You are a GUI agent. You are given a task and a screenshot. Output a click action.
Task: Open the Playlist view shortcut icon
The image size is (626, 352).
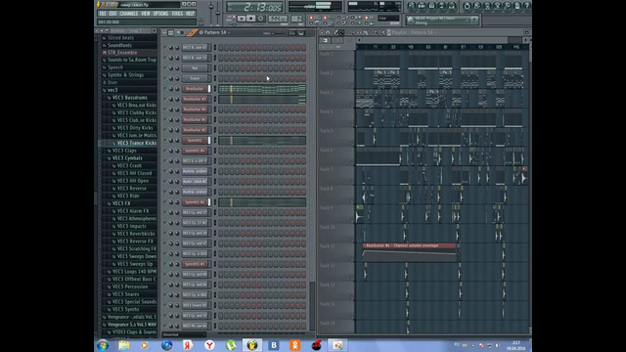coord(411,6)
